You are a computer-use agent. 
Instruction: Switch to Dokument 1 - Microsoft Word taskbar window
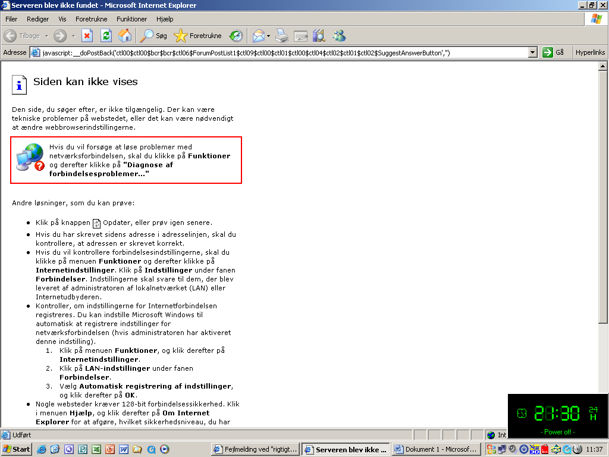coord(436,449)
